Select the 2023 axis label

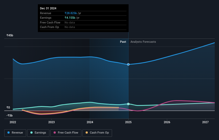click(51, 122)
